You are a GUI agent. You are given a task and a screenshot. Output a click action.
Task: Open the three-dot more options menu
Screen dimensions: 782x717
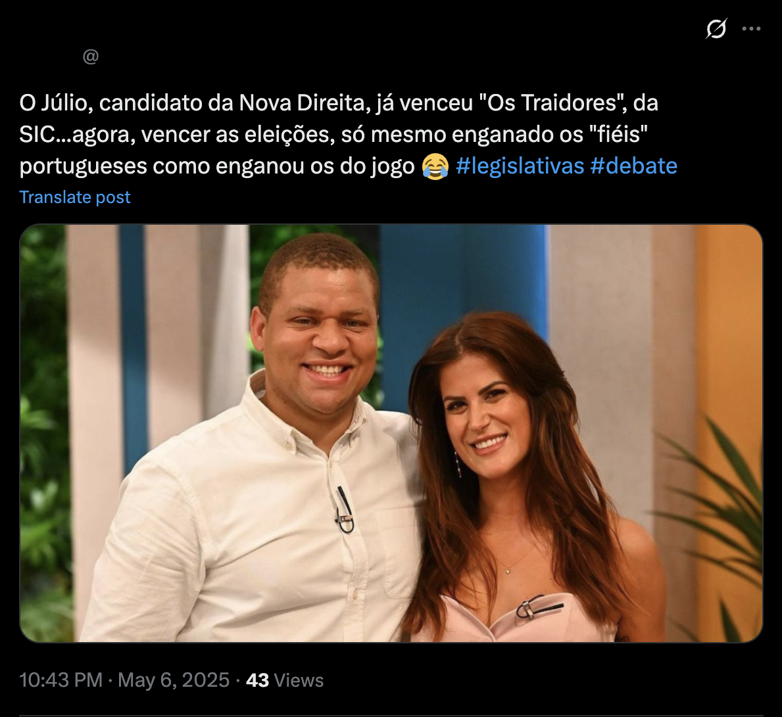click(x=751, y=29)
